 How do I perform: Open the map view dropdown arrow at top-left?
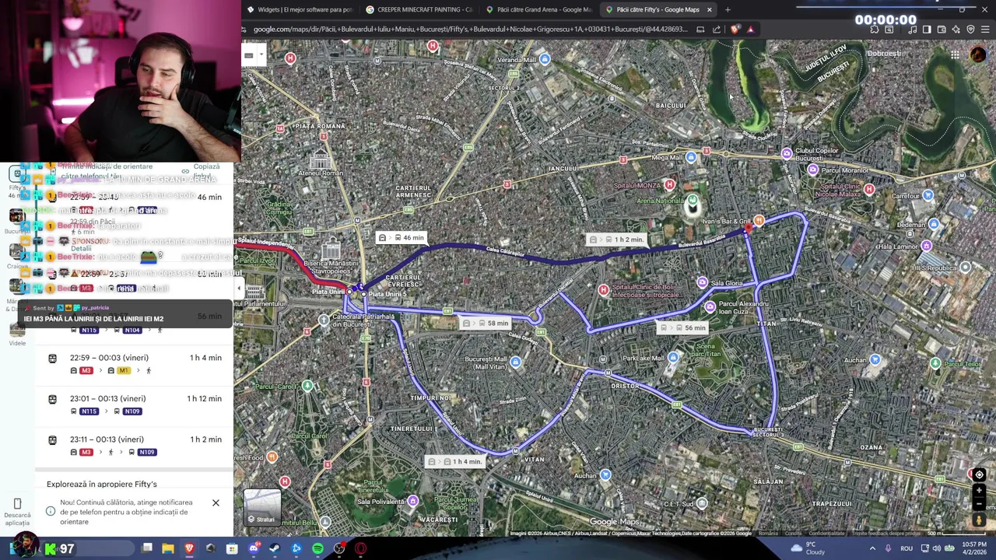click(261, 54)
